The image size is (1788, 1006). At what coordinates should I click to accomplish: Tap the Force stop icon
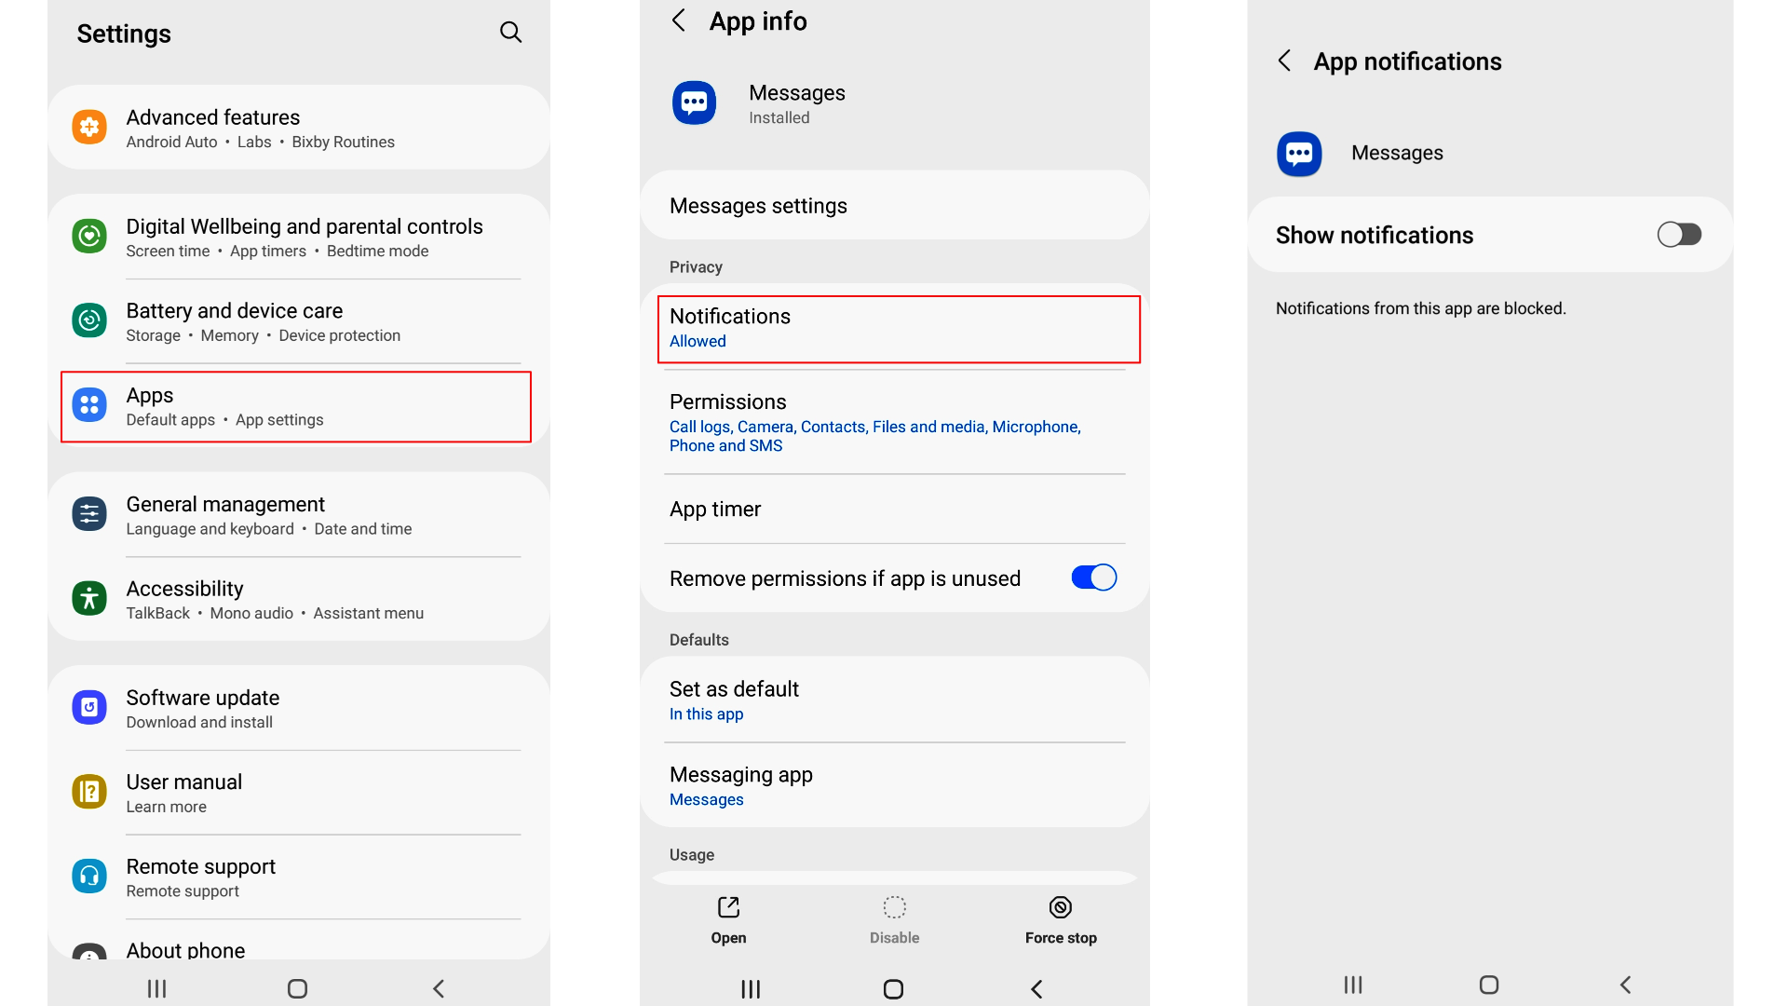(x=1061, y=907)
